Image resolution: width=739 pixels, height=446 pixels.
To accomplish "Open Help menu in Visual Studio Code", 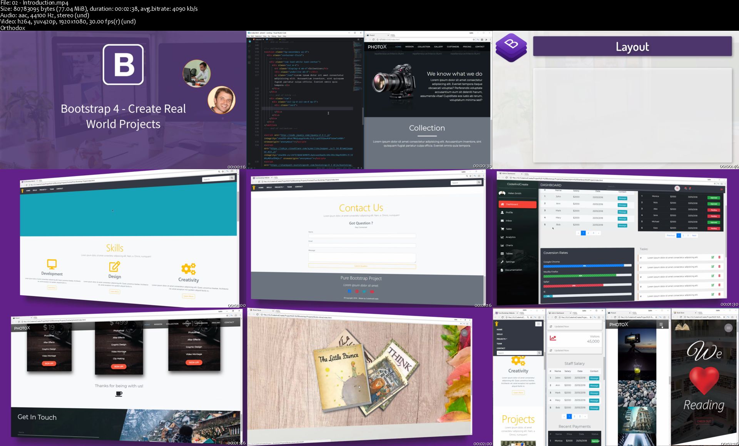I will pos(285,36).
